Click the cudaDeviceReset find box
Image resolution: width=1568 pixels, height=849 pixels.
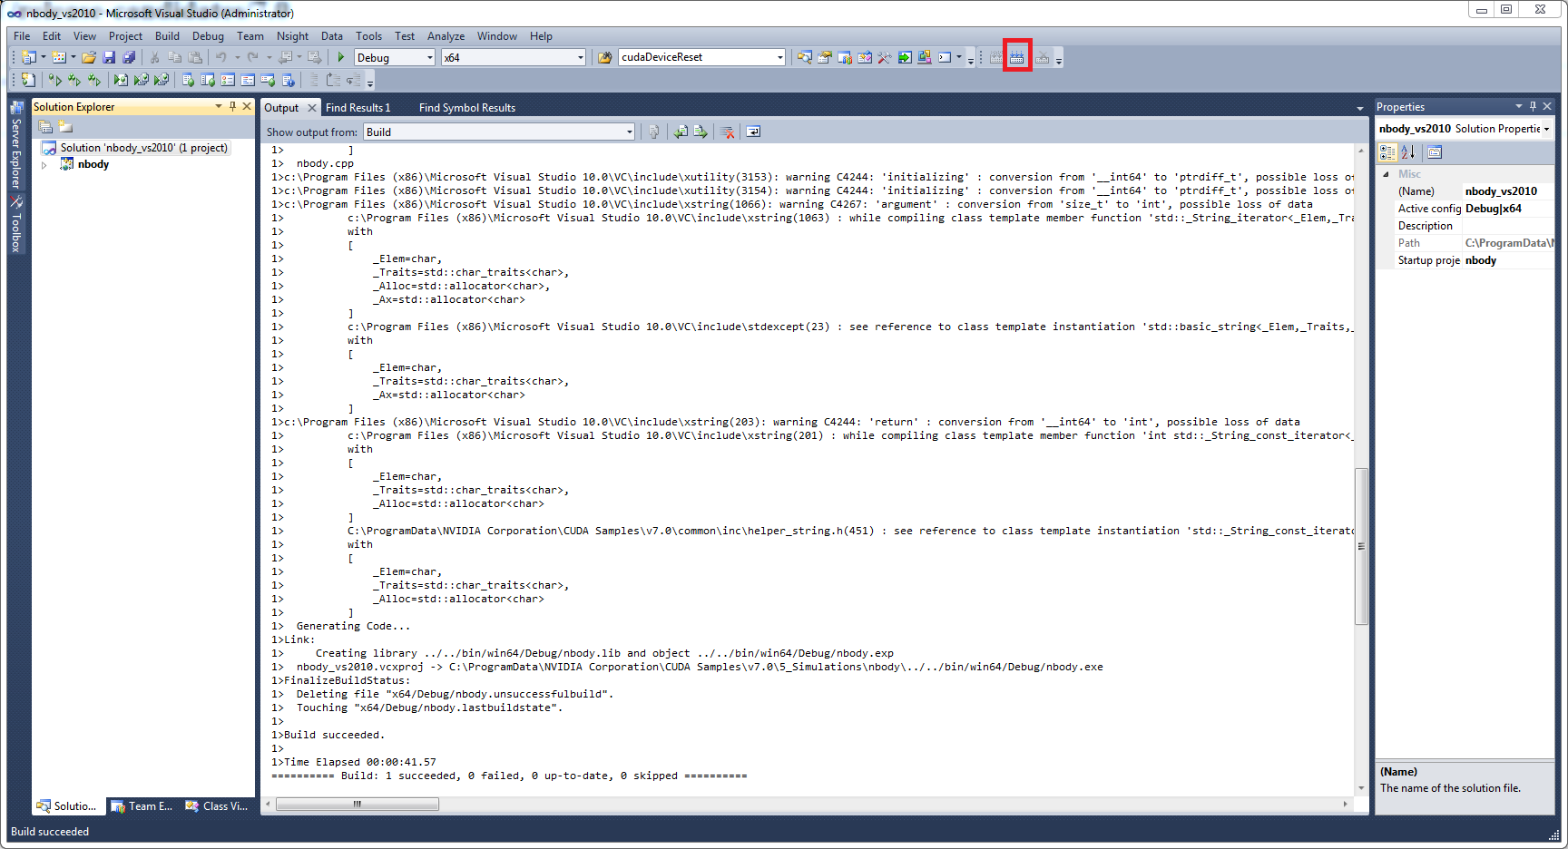696,57
